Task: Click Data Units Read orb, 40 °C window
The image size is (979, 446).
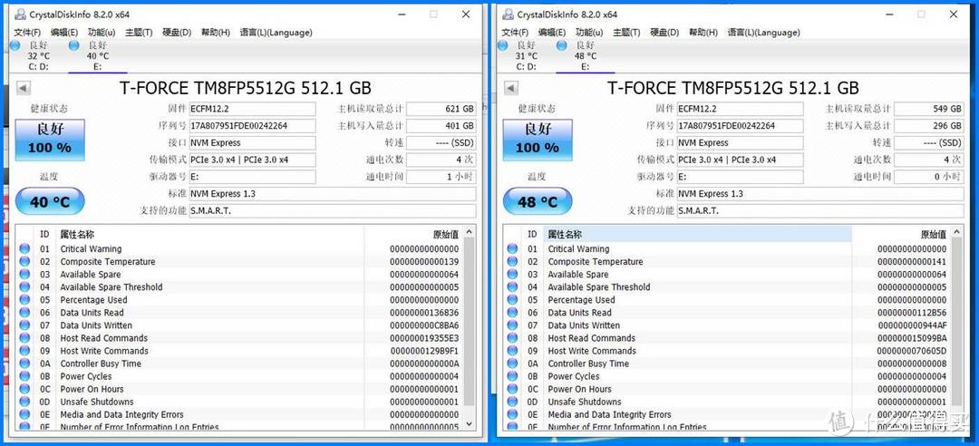Action: 24,313
